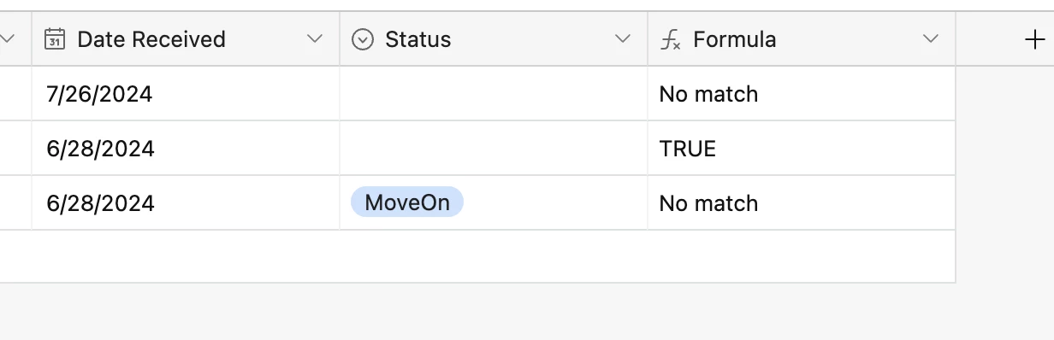Select the second row's 6/28/2024 date cell
The height and width of the screenshot is (340, 1054).
click(x=186, y=149)
